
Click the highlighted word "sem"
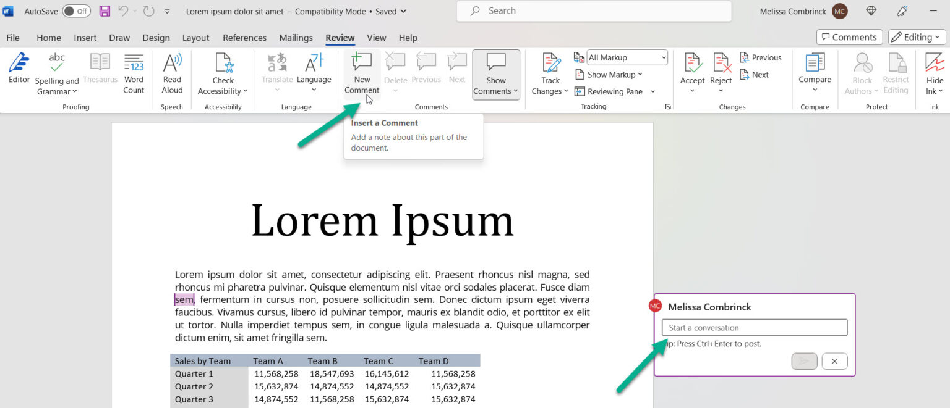pos(184,300)
